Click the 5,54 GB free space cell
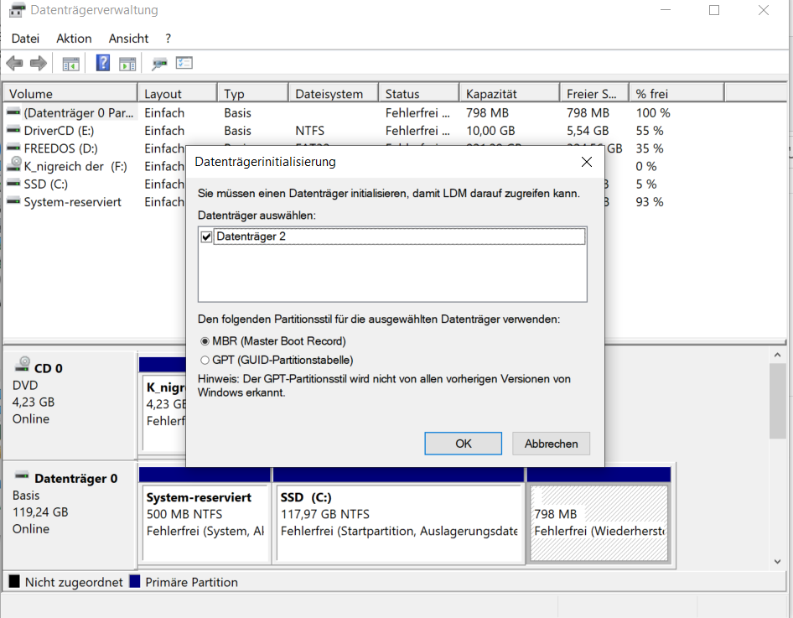793x618 pixels. pyautogui.click(x=588, y=131)
